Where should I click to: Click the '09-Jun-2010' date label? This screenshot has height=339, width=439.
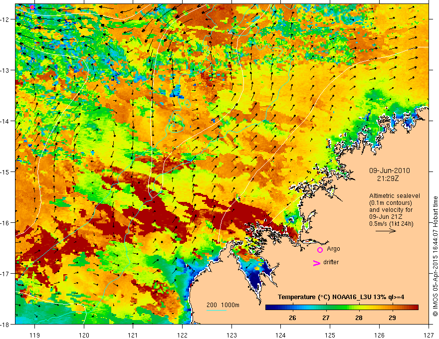tap(390, 170)
